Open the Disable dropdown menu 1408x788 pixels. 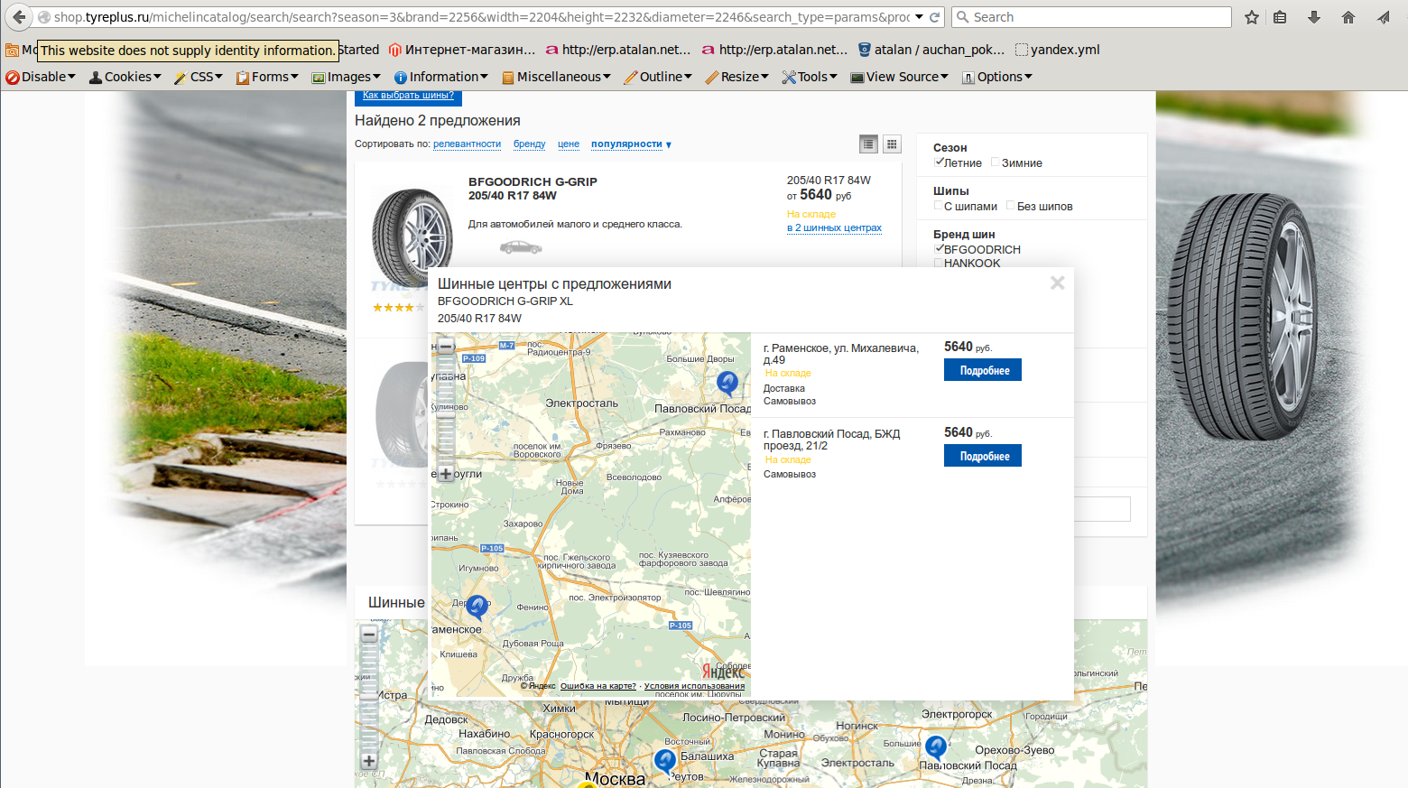[41, 77]
